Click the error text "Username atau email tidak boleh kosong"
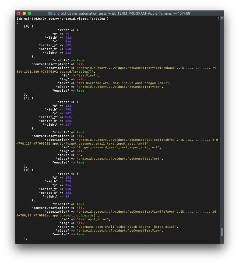Image resolution: width=239 pixels, height=264 pixels. tap(114, 227)
